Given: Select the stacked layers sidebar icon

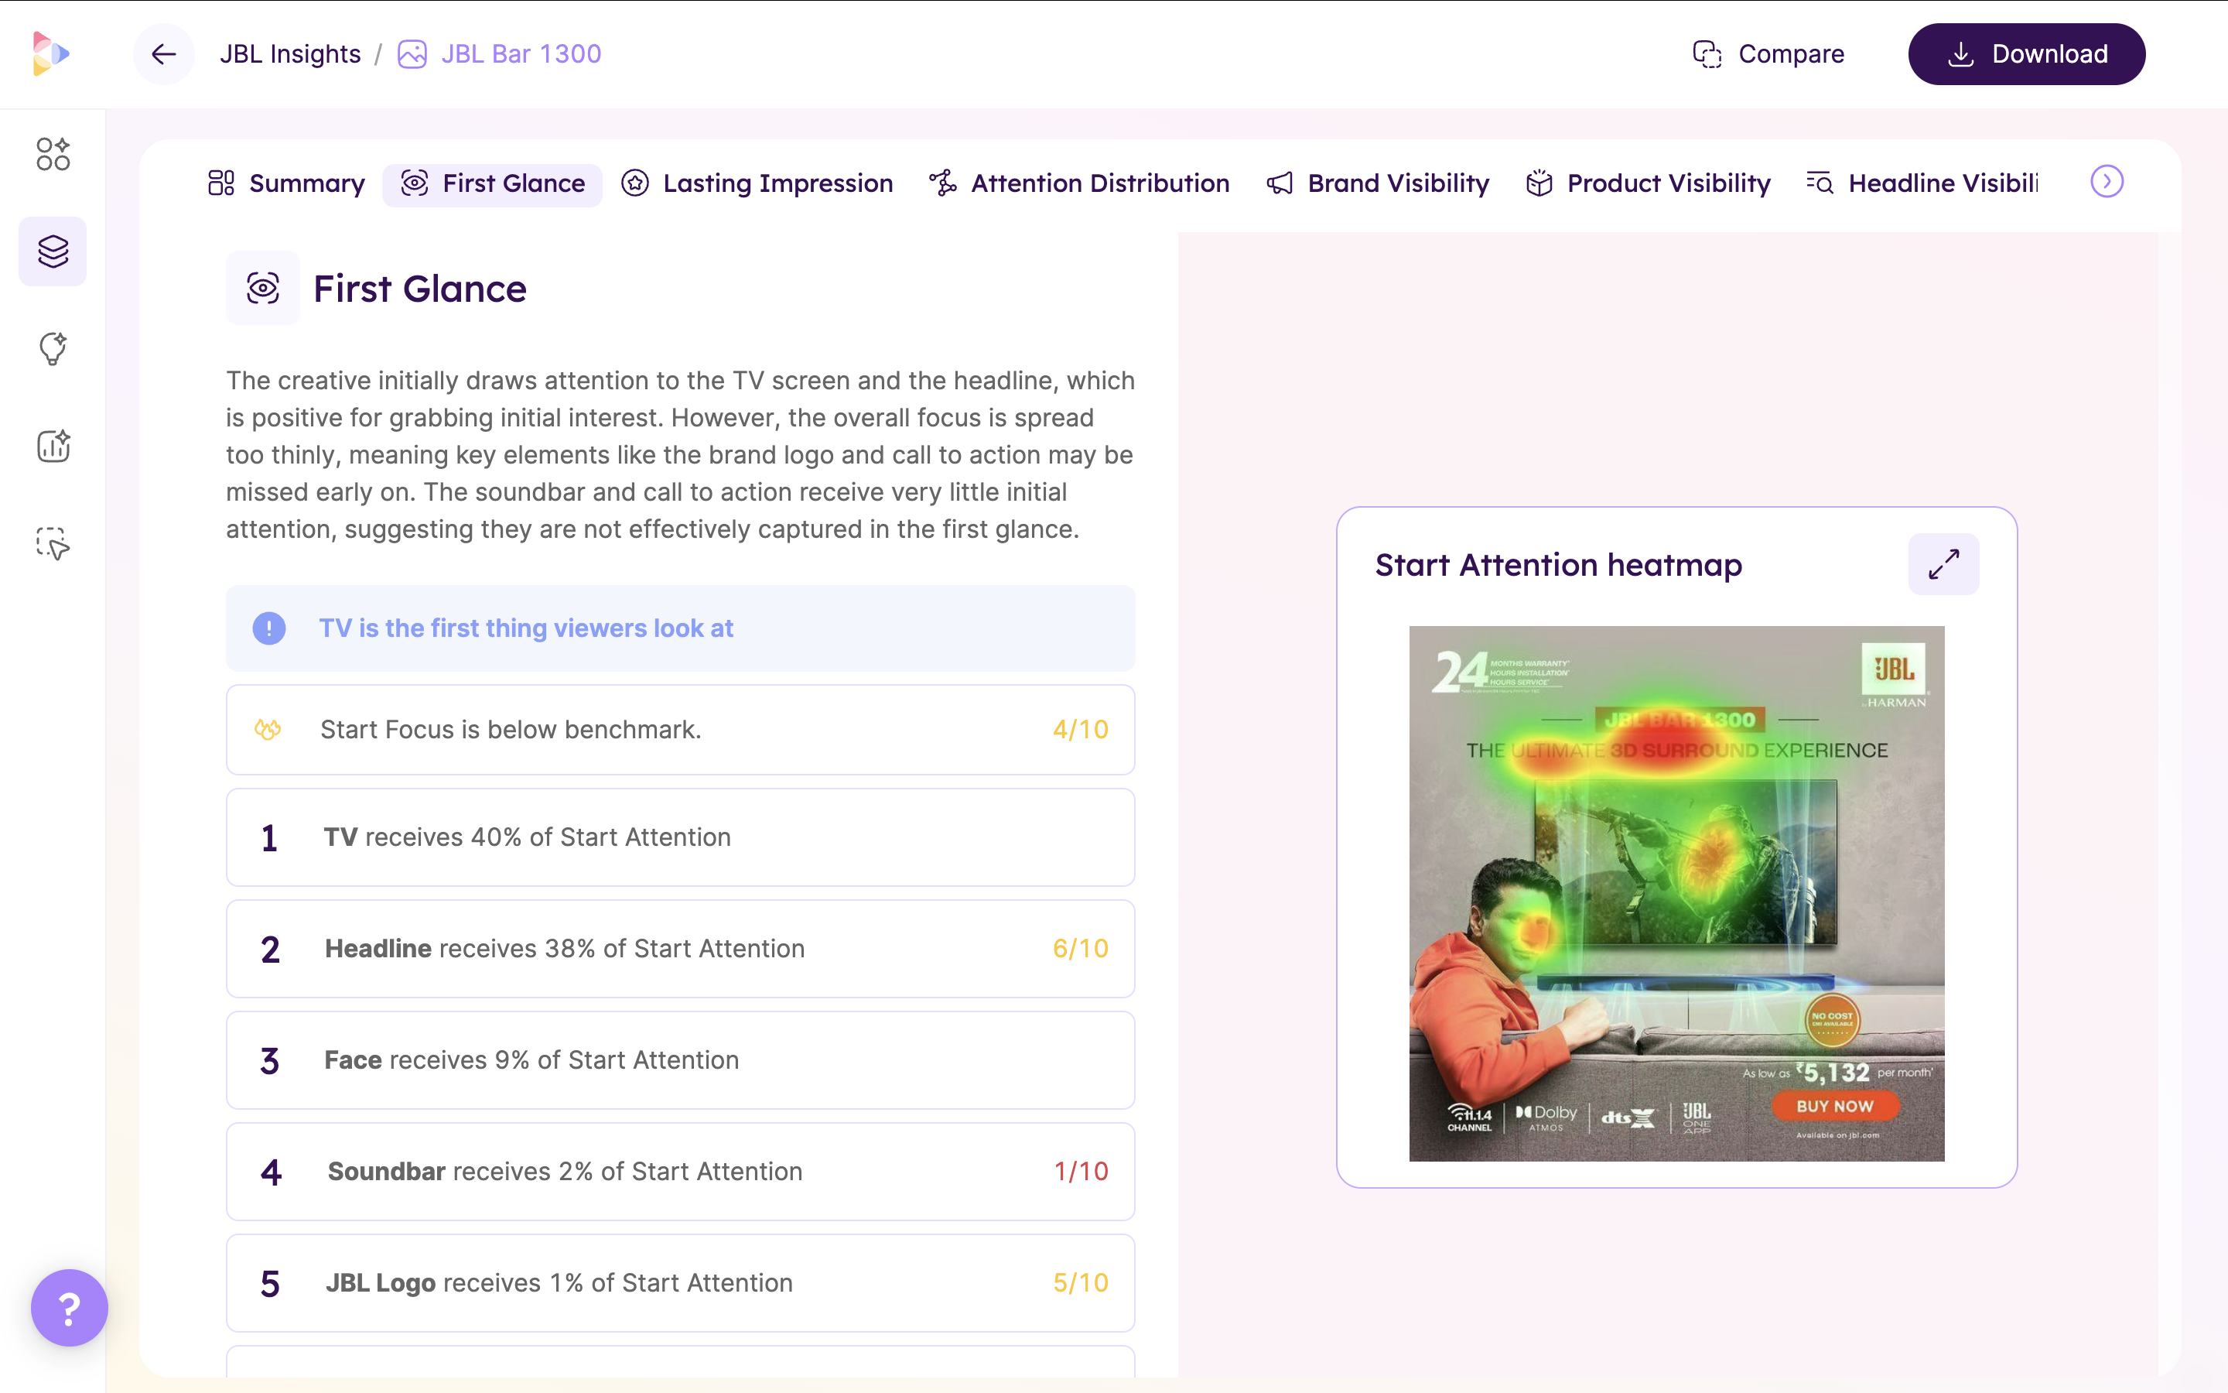Looking at the screenshot, I should (53, 252).
